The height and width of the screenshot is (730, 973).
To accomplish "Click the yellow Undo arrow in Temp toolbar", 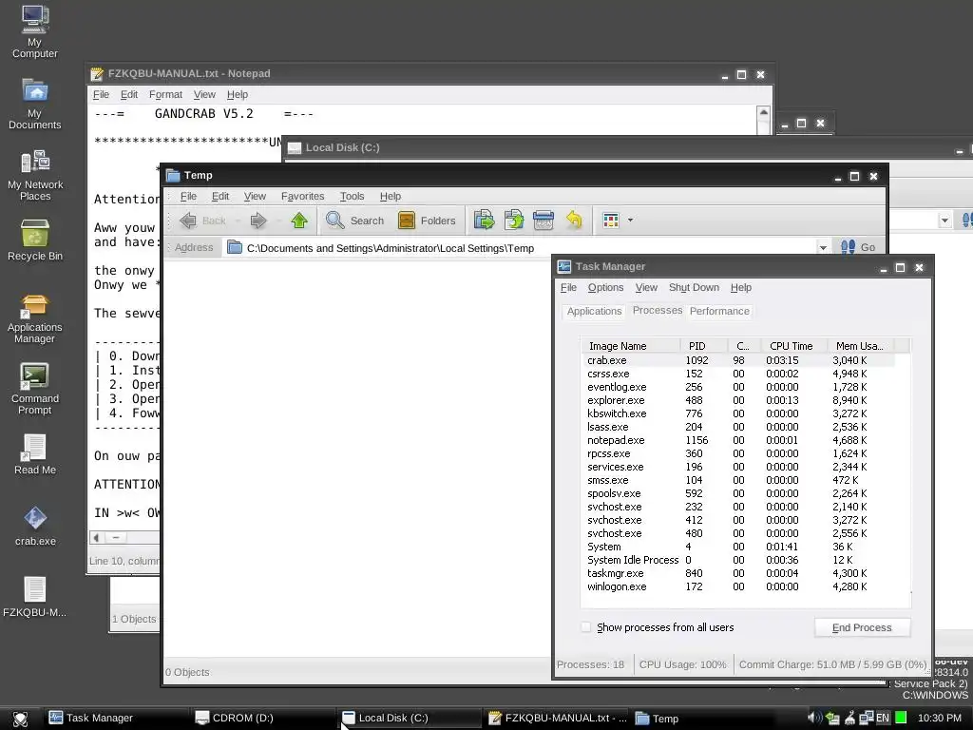I will click(574, 221).
